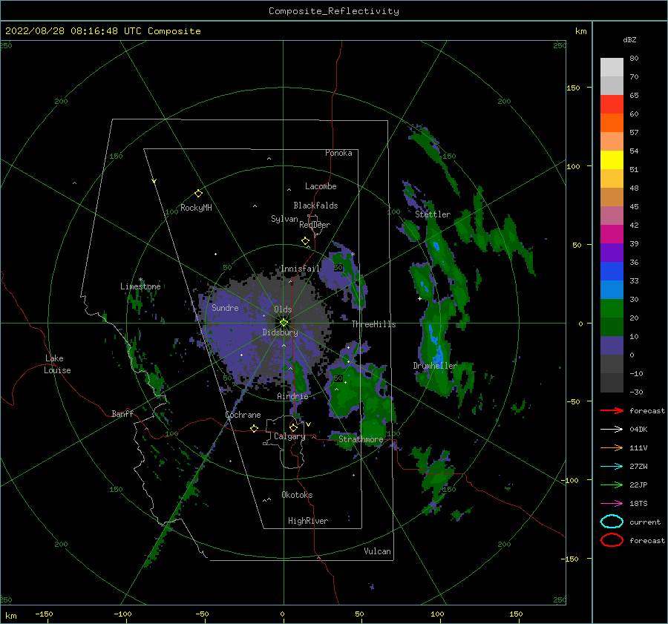This screenshot has width=668, height=624.
Task: Click the white plus marker west of Drumheller cells
Action: coord(419,298)
